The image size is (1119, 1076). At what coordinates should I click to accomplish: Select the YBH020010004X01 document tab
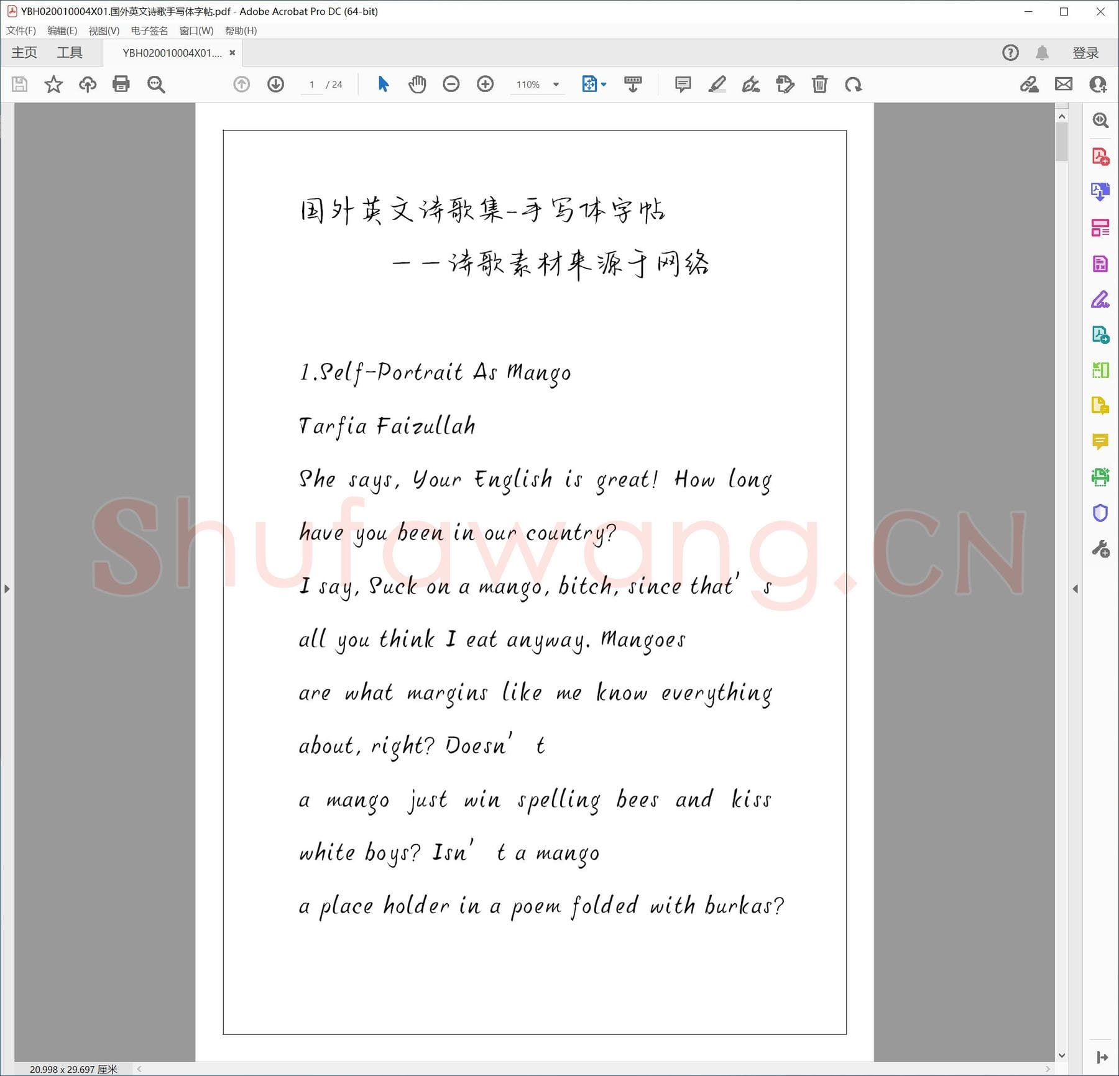point(172,53)
